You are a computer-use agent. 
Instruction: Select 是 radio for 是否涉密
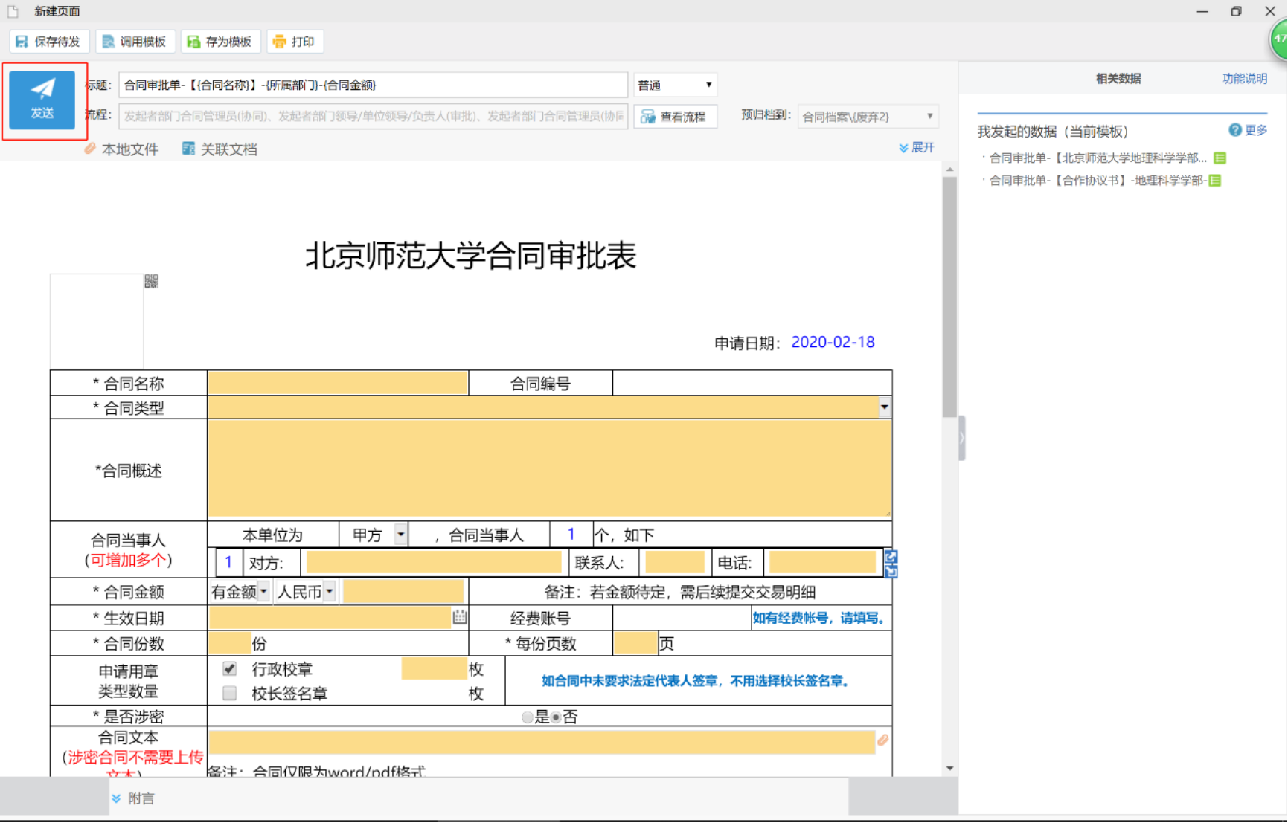(x=528, y=717)
